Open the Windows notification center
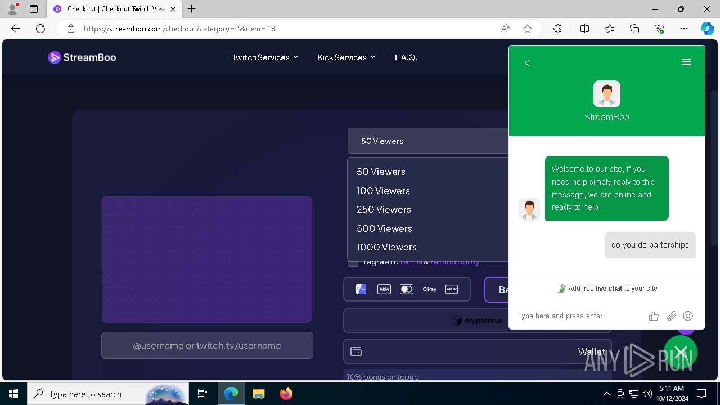Screen dimensions: 720x405 [701, 394]
